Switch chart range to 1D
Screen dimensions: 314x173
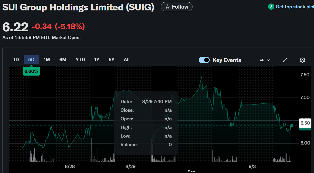point(16,60)
